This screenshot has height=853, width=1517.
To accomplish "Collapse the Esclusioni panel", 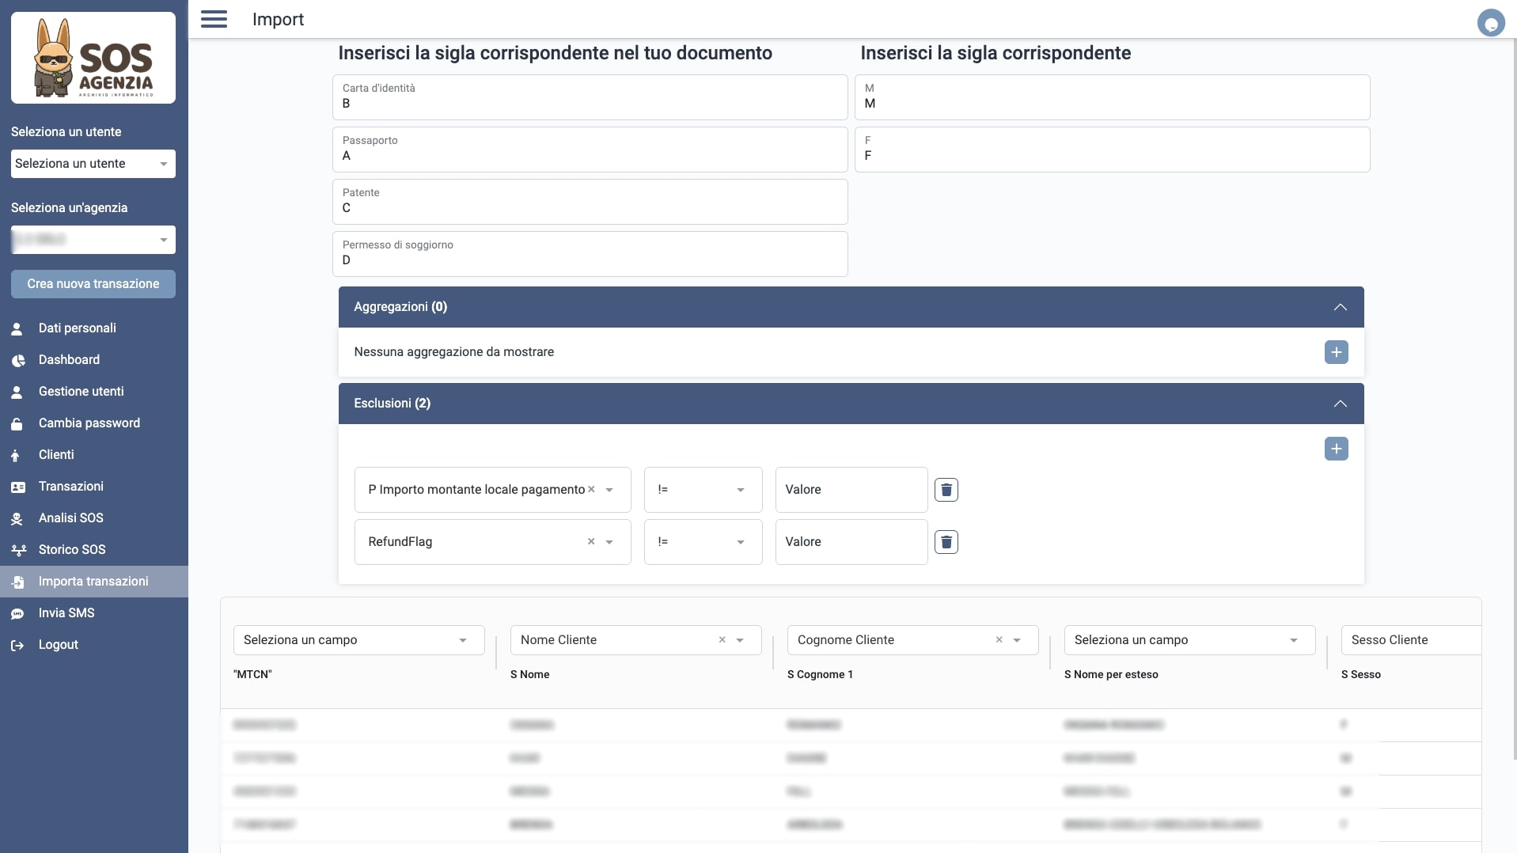I will click(x=1340, y=404).
